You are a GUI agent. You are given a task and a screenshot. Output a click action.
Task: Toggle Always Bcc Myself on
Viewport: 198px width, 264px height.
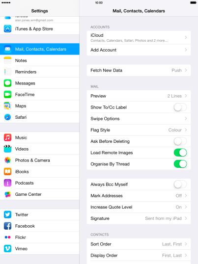[180, 185]
